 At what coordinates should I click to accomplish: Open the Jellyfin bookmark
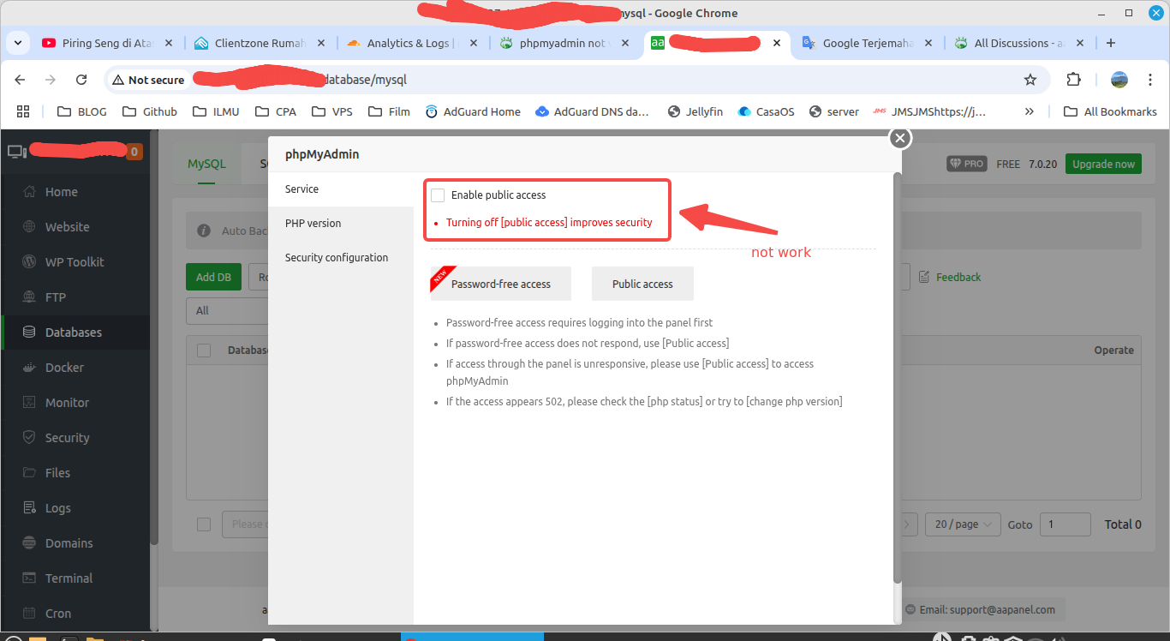[x=695, y=111]
